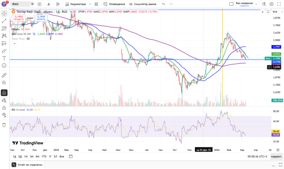This screenshot has width=284, height=169.
Task: Open the time axis settings gear
Action: tap(278, 150)
